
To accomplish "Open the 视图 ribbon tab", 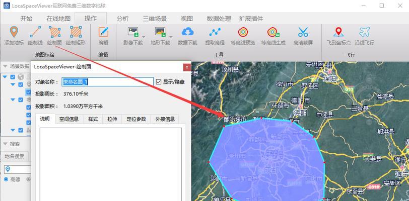I will pyautogui.click(x=187, y=19).
